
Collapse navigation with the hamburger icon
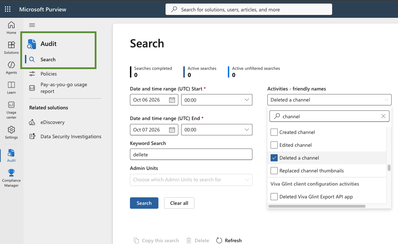(x=32, y=25)
